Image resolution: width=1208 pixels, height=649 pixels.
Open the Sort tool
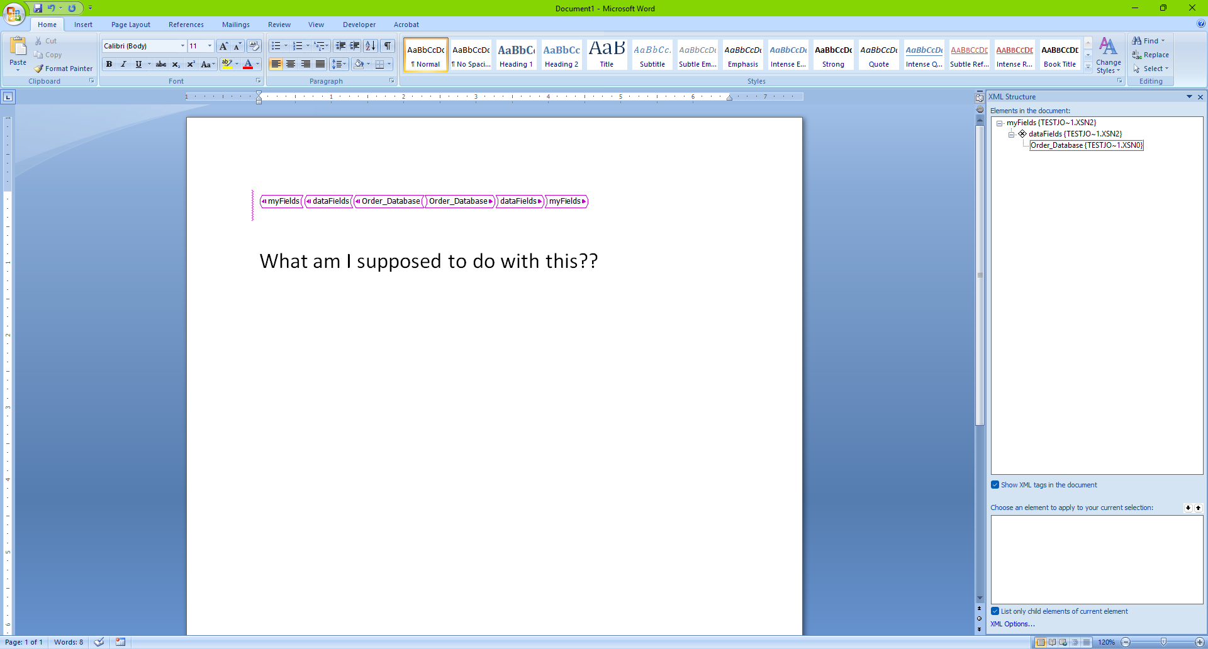coord(370,45)
